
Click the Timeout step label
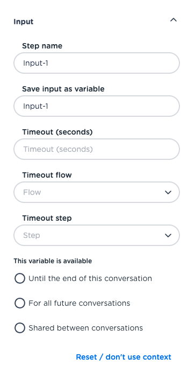(47, 218)
